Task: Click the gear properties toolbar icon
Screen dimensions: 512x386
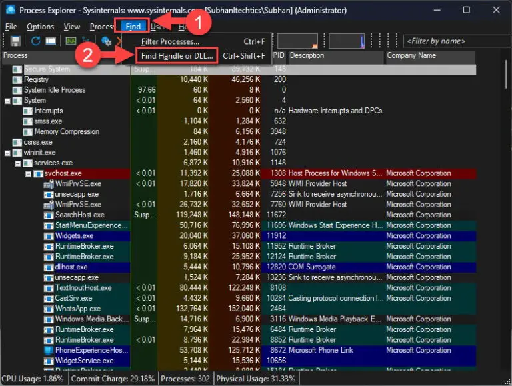Action: pos(105,41)
